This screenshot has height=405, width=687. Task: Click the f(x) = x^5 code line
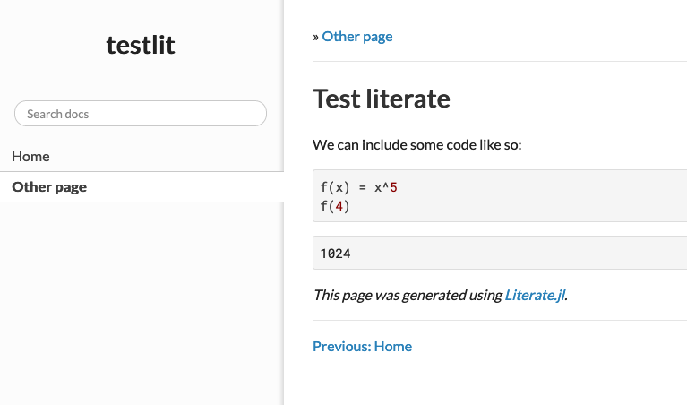(x=358, y=187)
